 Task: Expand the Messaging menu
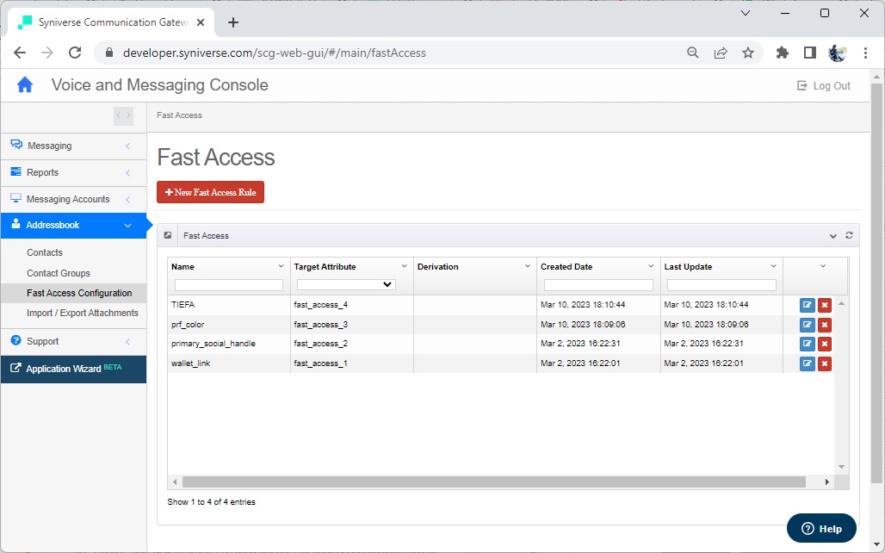(x=73, y=146)
